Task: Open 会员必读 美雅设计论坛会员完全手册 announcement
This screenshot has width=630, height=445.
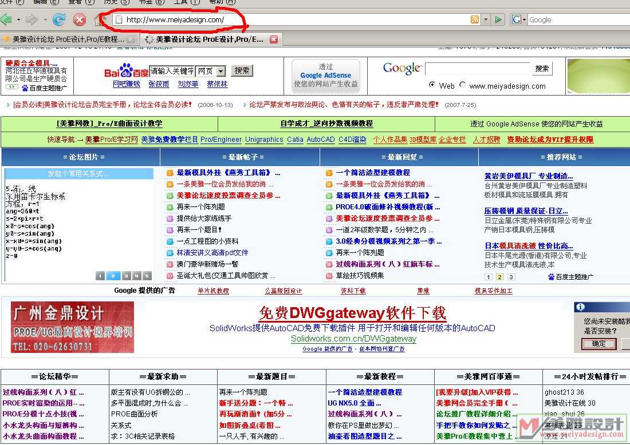Action: tap(103, 104)
